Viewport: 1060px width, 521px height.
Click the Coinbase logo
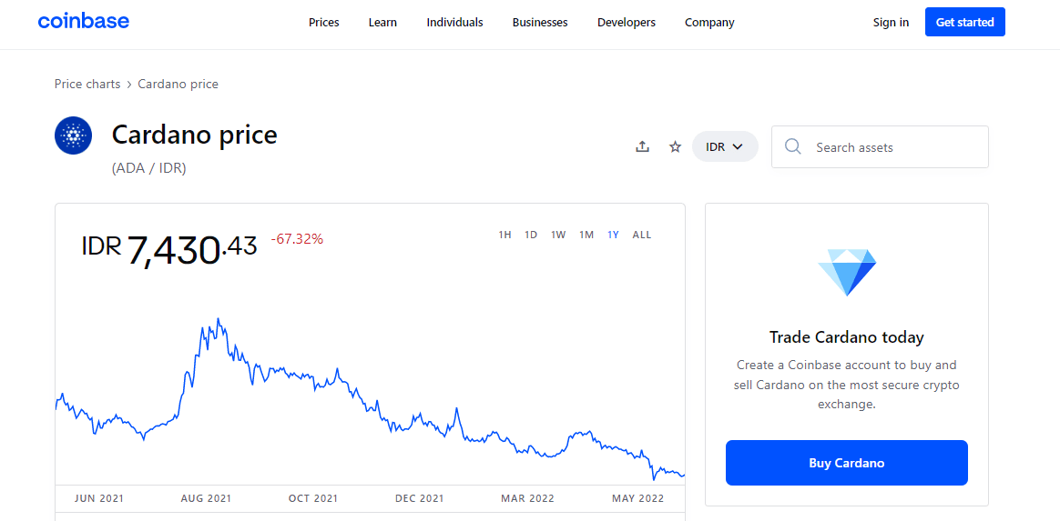pos(83,22)
